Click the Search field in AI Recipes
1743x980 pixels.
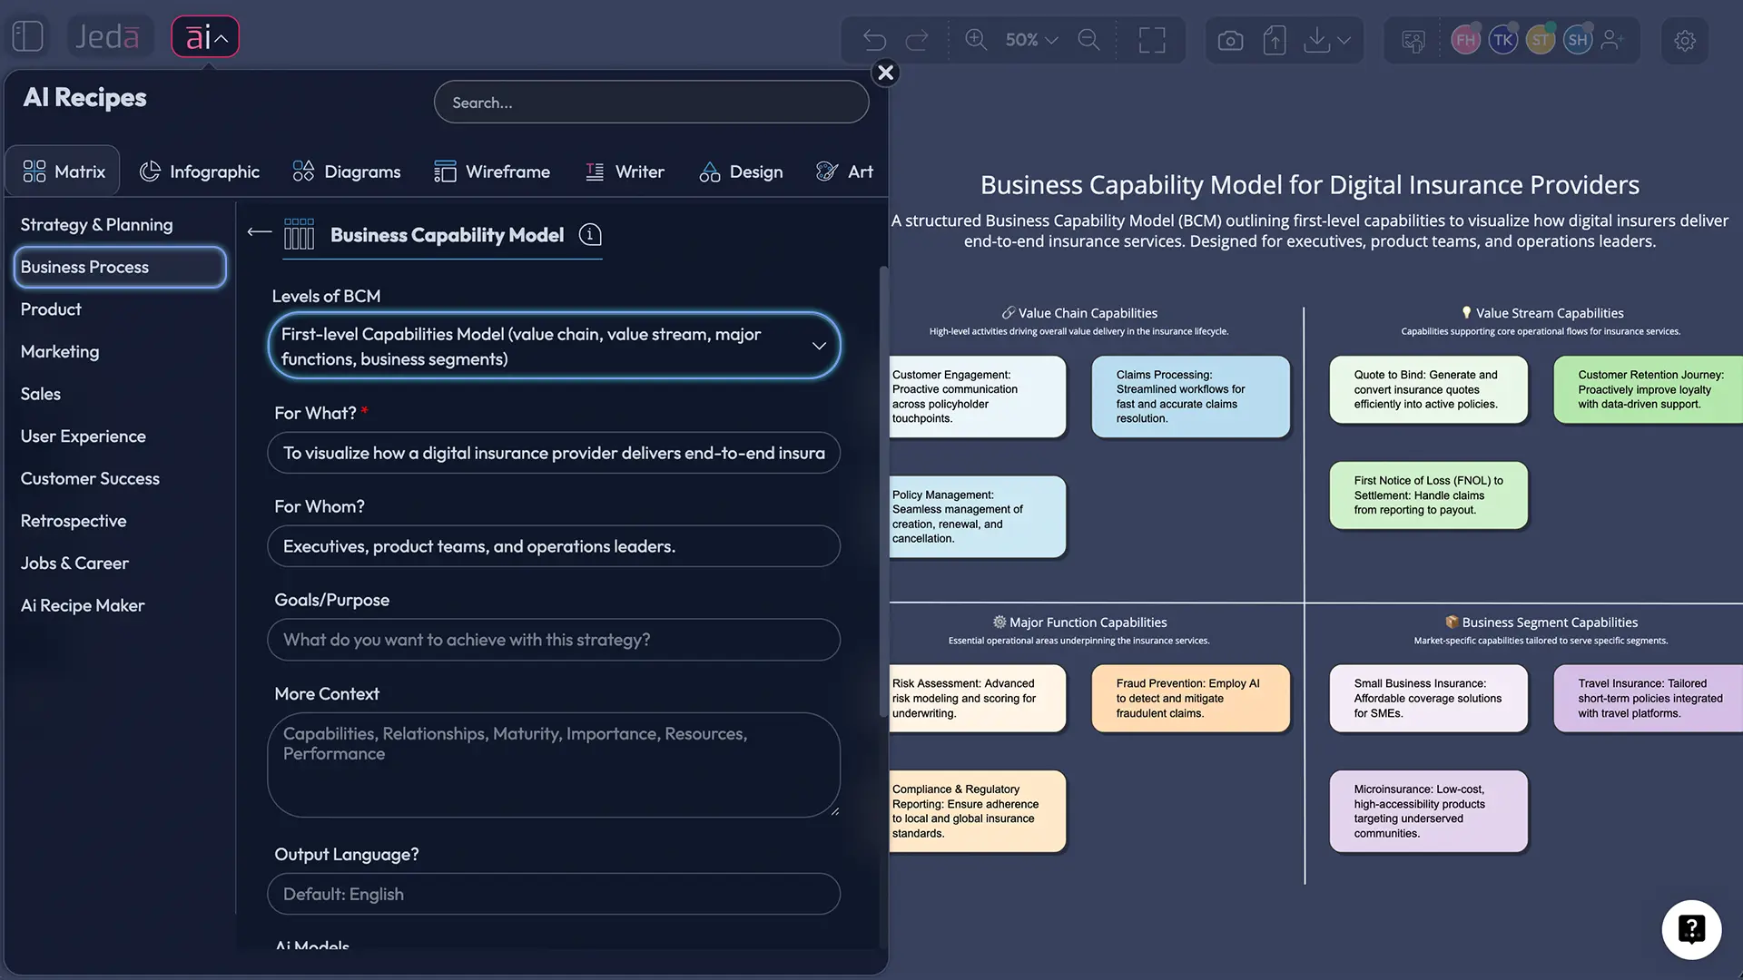(650, 102)
